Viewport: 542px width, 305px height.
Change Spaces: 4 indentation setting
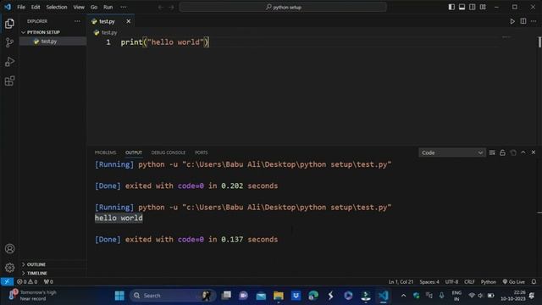tap(429, 281)
